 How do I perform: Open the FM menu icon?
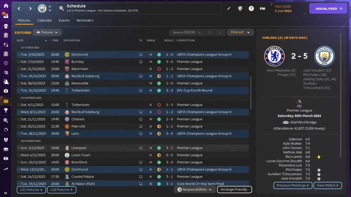[x=262, y=8]
